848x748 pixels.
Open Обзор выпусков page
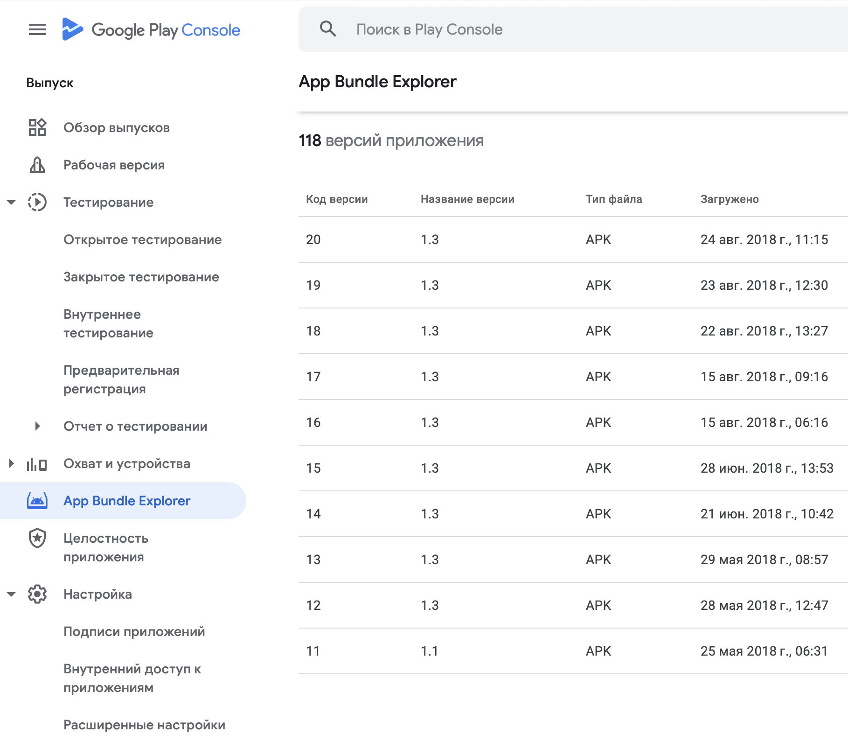117,127
